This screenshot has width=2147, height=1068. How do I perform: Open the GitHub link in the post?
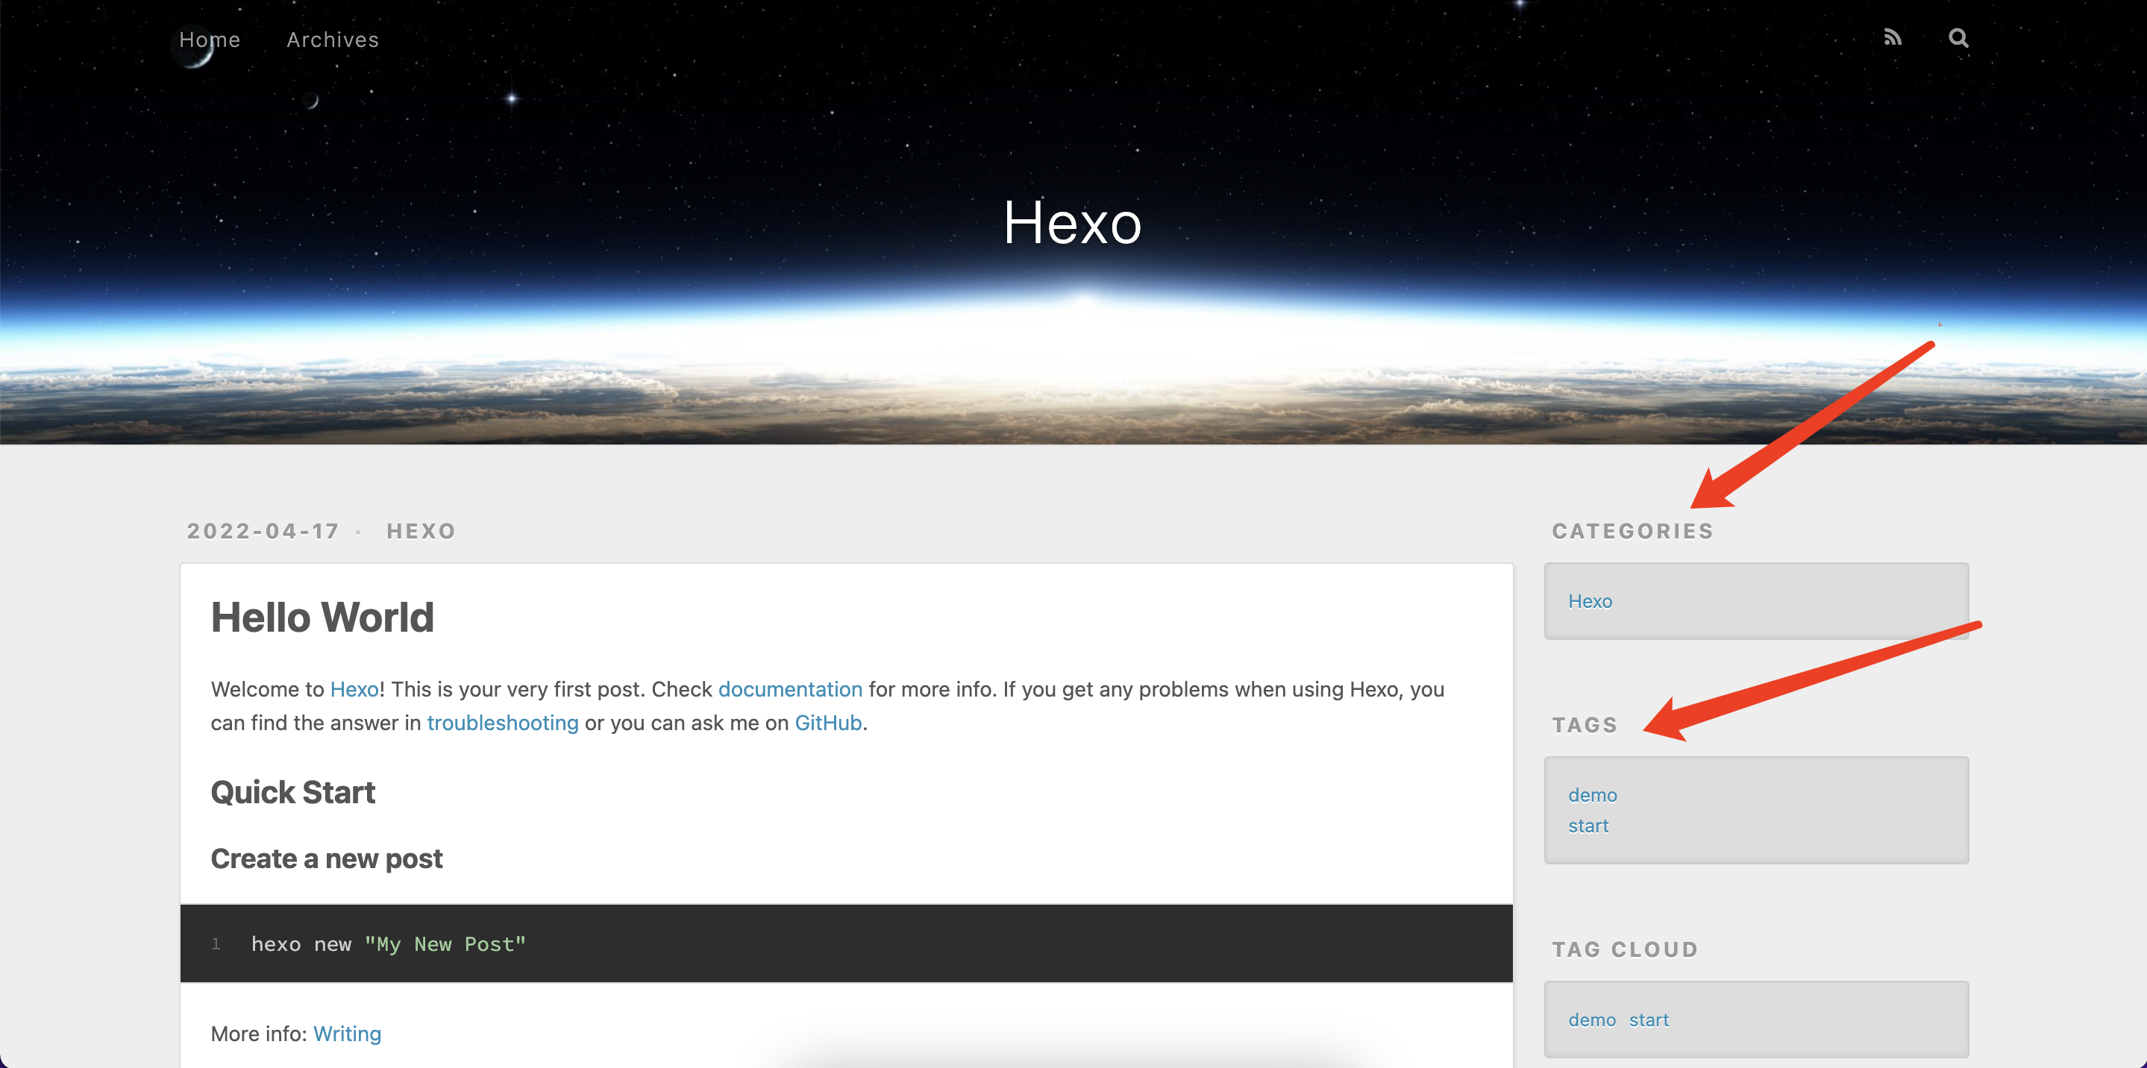point(827,722)
